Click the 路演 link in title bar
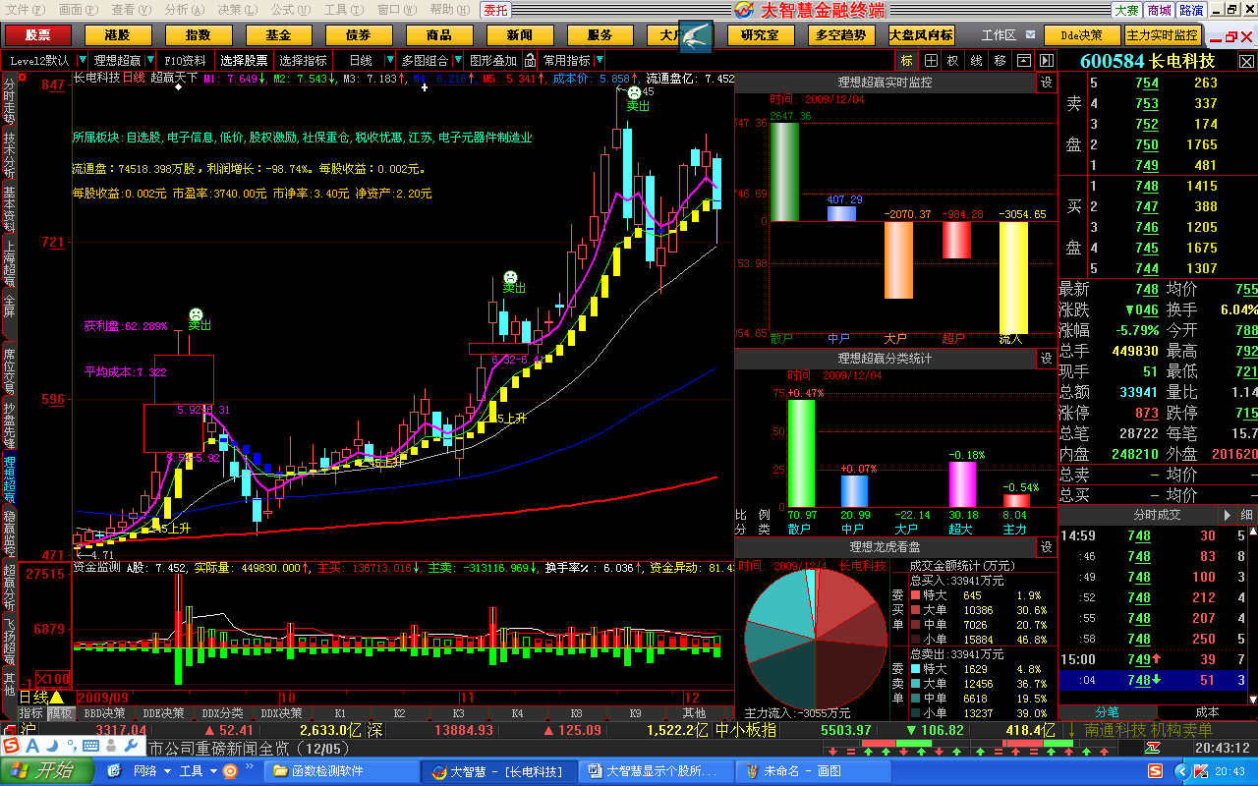Screen dimensions: 1258x786 [x=1191, y=10]
